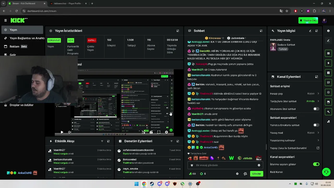Select the Botcuveled moderation entry
This screenshot has height=188, width=334.
(149, 161)
